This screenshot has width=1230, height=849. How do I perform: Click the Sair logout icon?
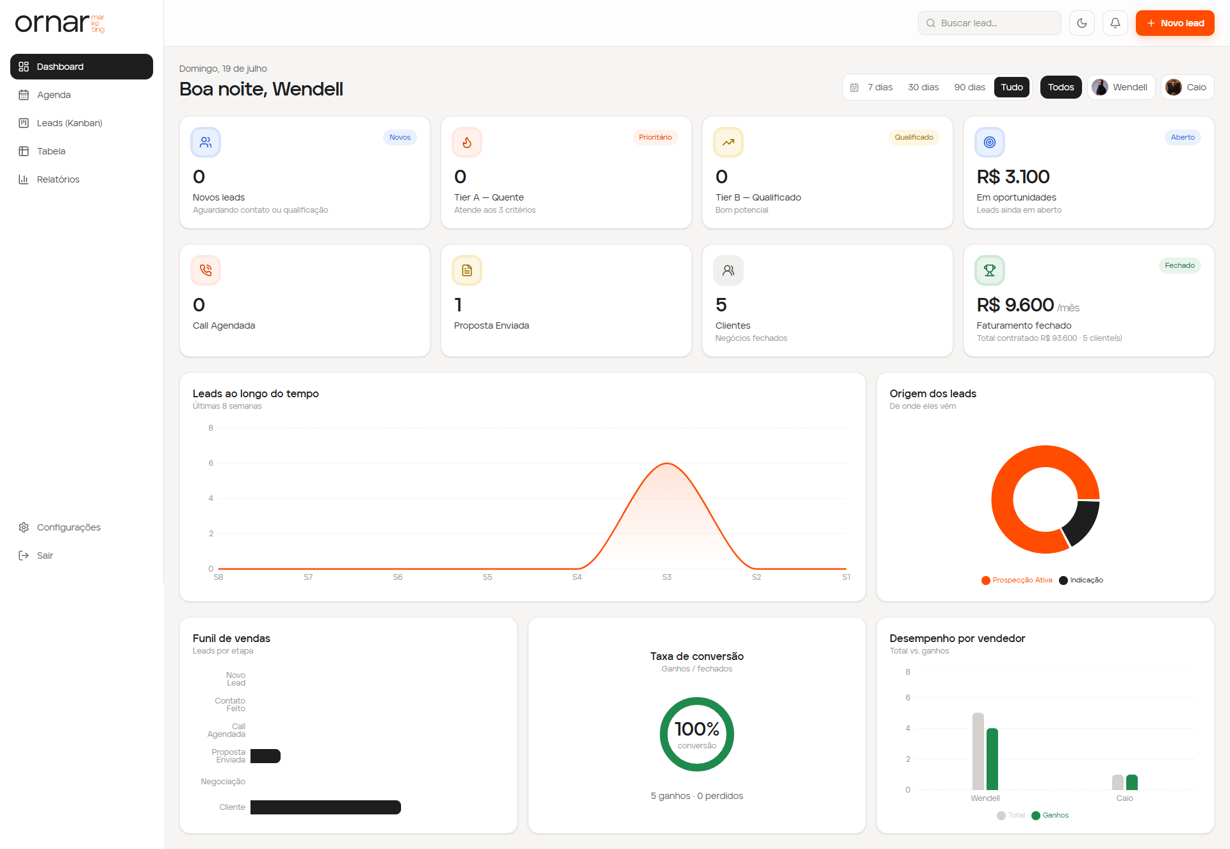coord(24,556)
